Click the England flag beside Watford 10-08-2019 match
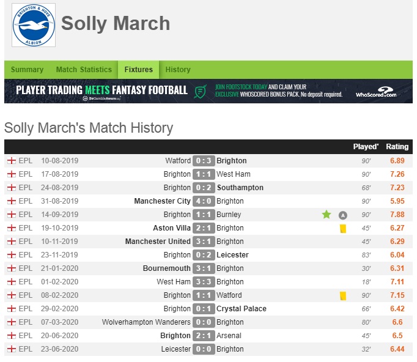Viewport: 417px width, 362px height. click(12, 161)
